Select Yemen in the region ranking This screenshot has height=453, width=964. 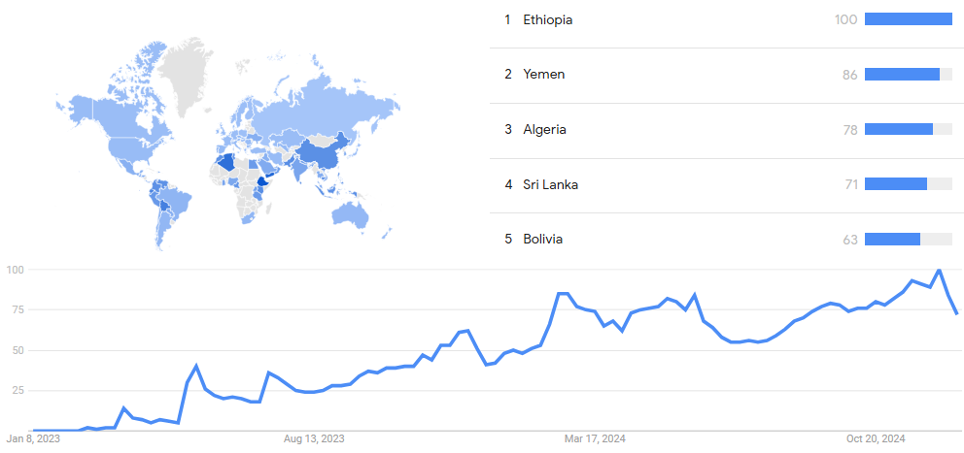click(x=543, y=75)
